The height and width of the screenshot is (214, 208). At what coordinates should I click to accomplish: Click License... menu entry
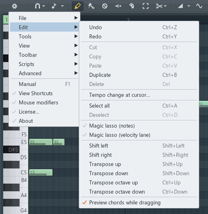click(44, 112)
